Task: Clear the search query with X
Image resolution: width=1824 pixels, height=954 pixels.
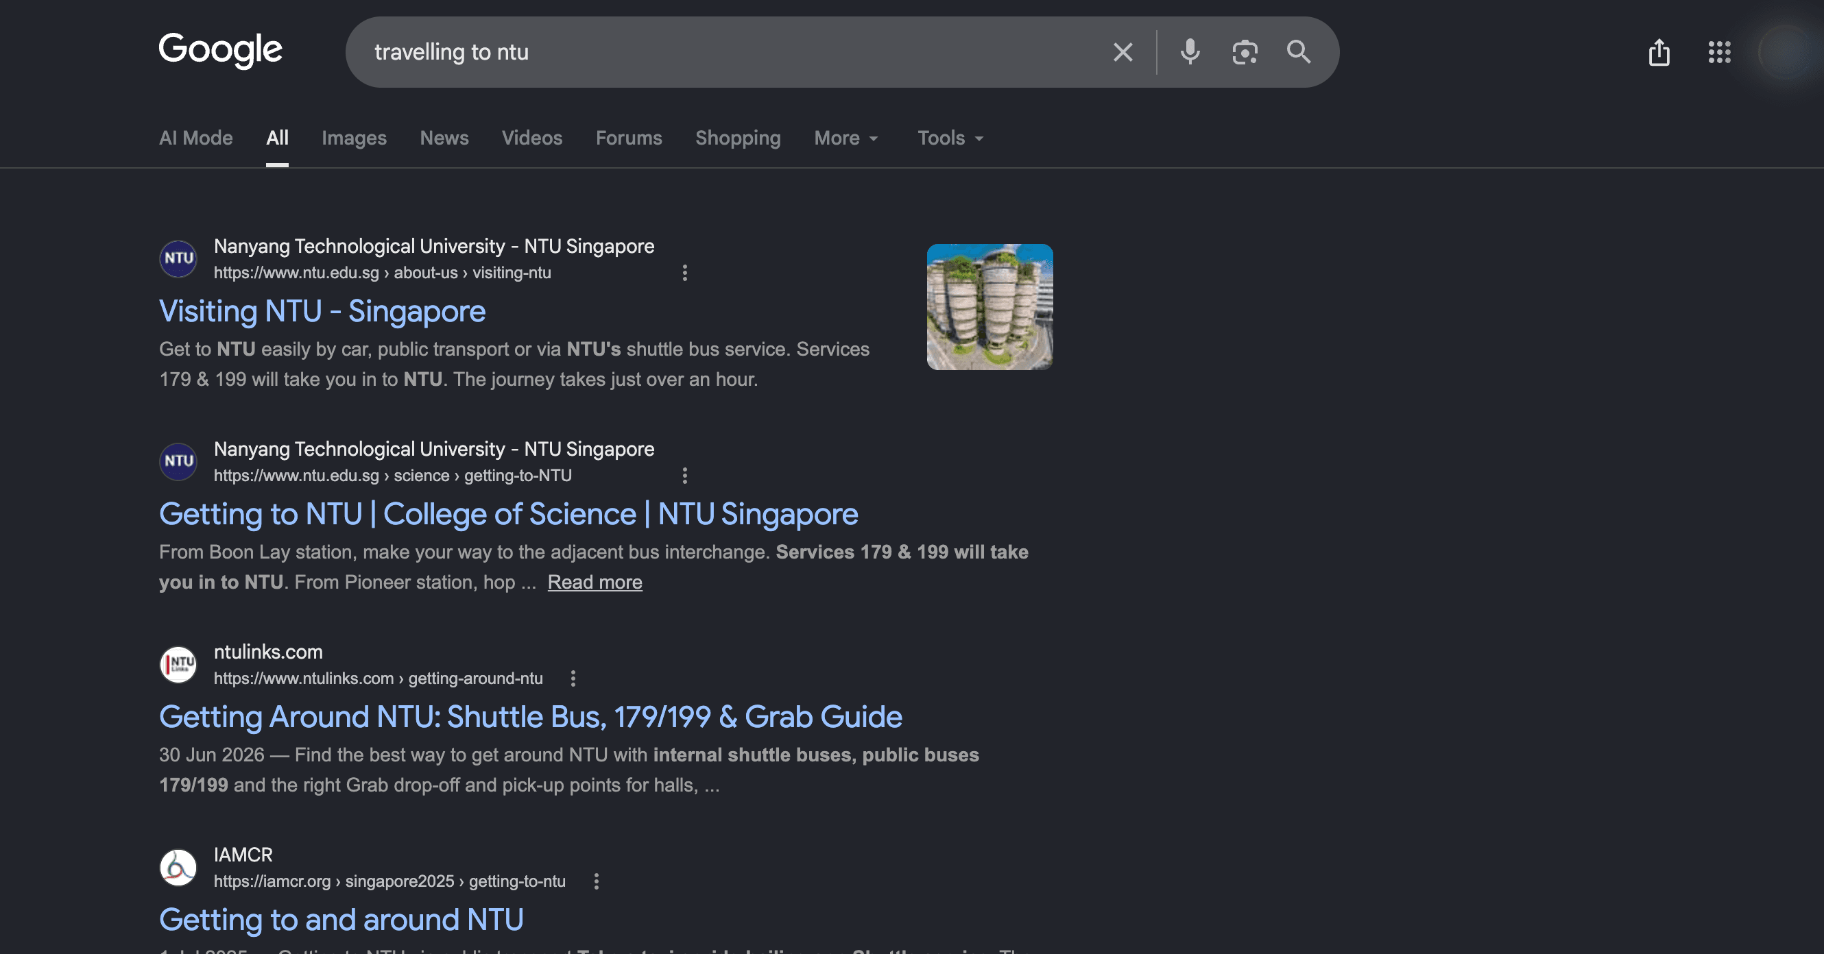Action: coord(1123,52)
